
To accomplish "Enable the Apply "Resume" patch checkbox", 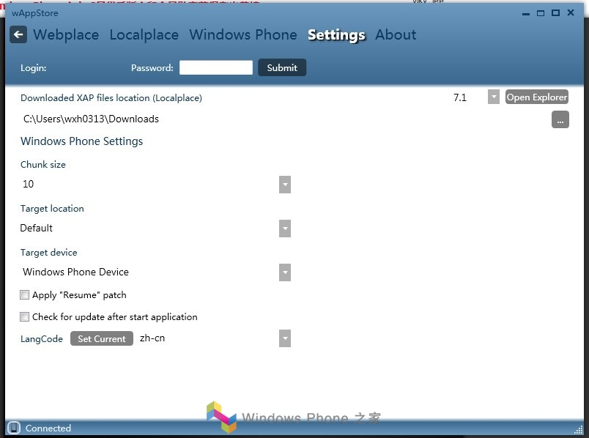I will click(24, 295).
